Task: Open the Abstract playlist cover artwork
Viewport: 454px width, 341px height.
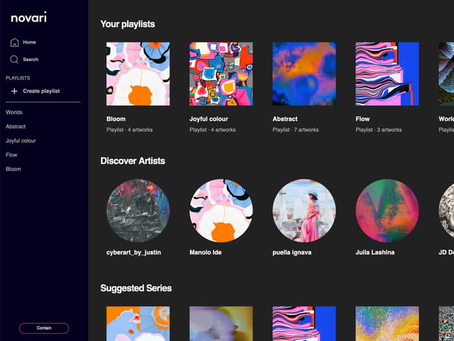Action: pyautogui.click(x=304, y=74)
